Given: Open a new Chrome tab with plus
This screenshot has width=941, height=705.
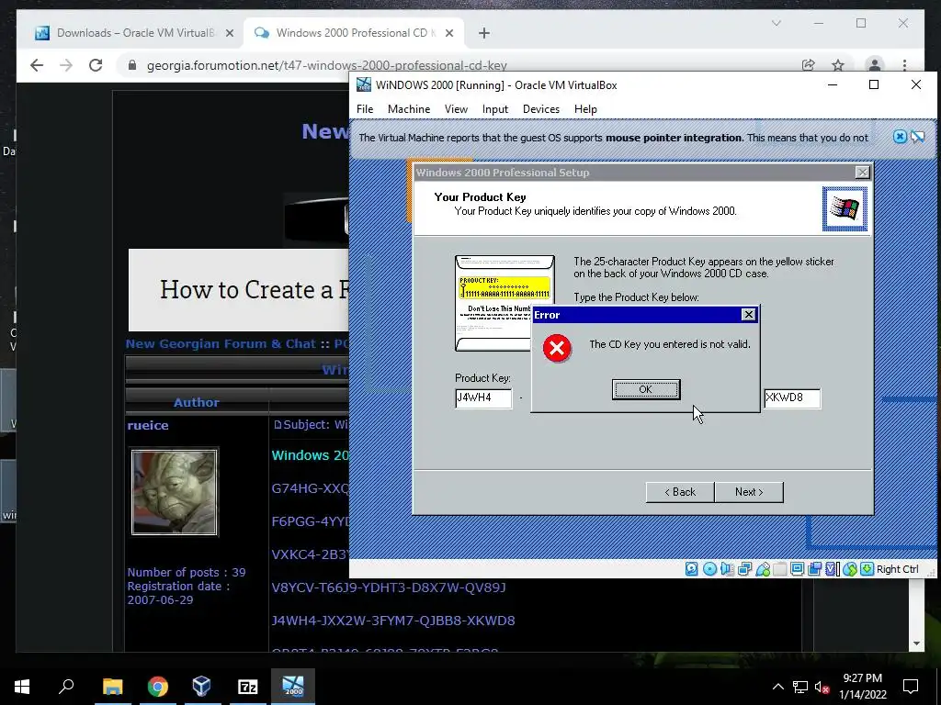Looking at the screenshot, I should click(484, 33).
